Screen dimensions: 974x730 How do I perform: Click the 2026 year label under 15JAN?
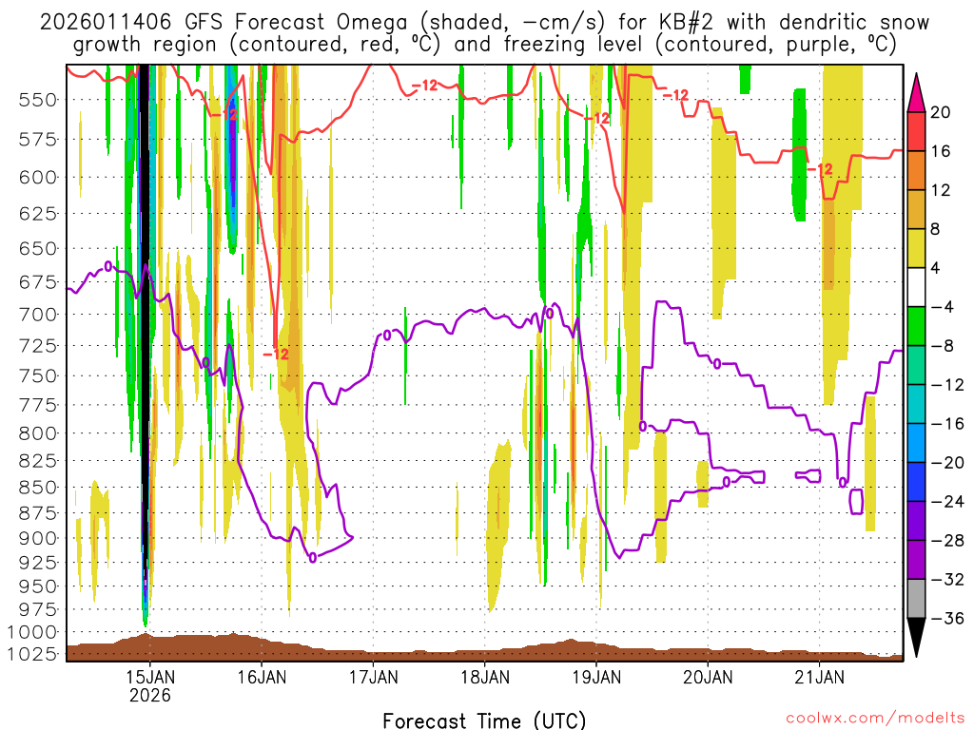coord(149,695)
